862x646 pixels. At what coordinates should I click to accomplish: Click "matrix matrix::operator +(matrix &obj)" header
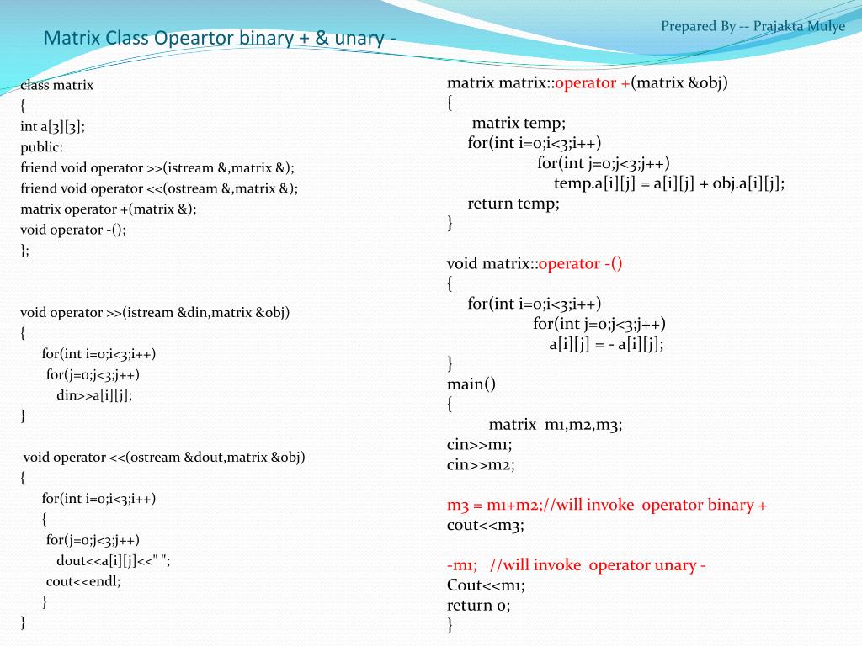587,83
